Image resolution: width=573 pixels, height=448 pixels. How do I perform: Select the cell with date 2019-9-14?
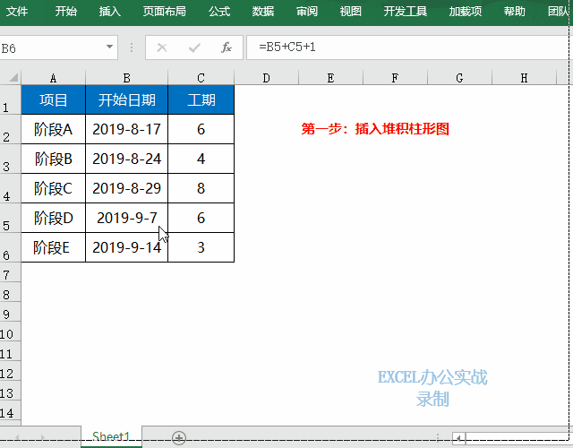click(x=127, y=247)
